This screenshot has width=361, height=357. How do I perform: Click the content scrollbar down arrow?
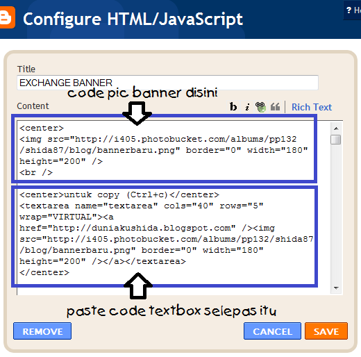pyautogui.click(x=336, y=288)
